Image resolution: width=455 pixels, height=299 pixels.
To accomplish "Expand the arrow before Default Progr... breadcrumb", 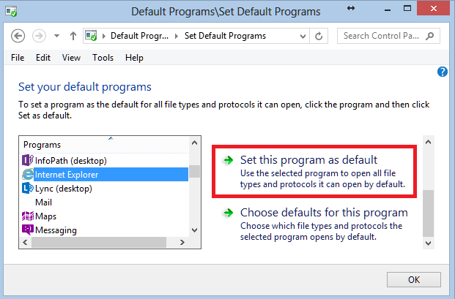I will tap(103, 36).
